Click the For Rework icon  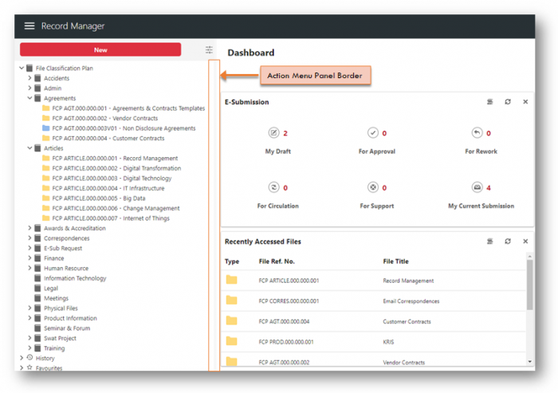477,133
